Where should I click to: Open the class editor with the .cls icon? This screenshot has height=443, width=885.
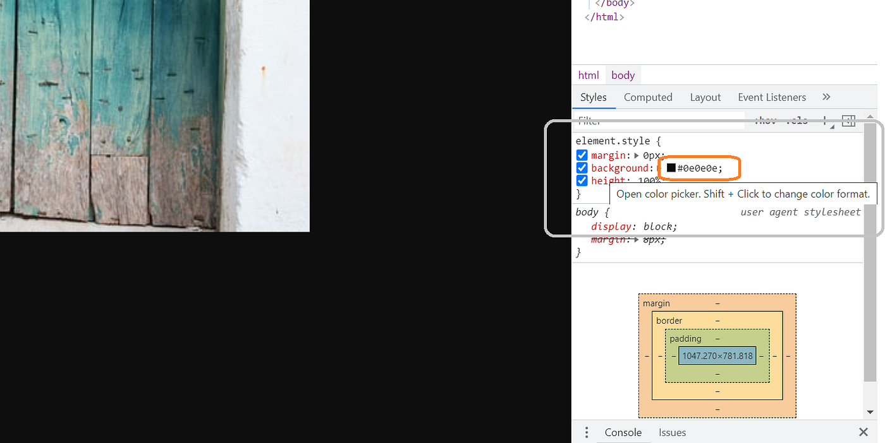point(796,121)
